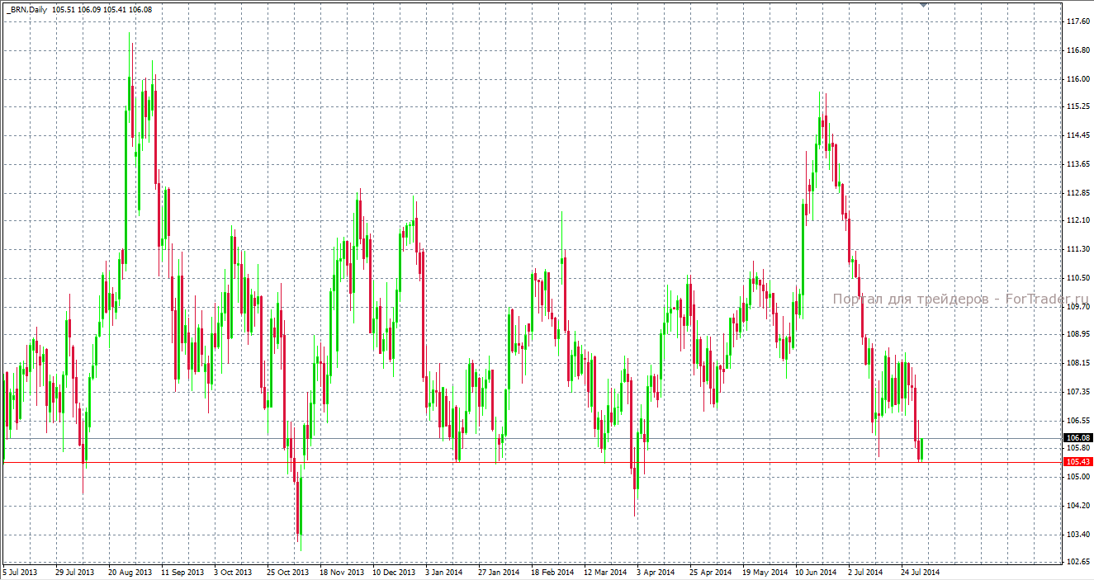The height and width of the screenshot is (580, 1094).
Task: Click the 10 Jun 2014 date label
Action: (x=817, y=572)
